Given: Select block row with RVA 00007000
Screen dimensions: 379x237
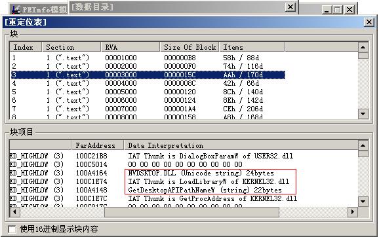Looking at the screenshot, I should 148,109.
